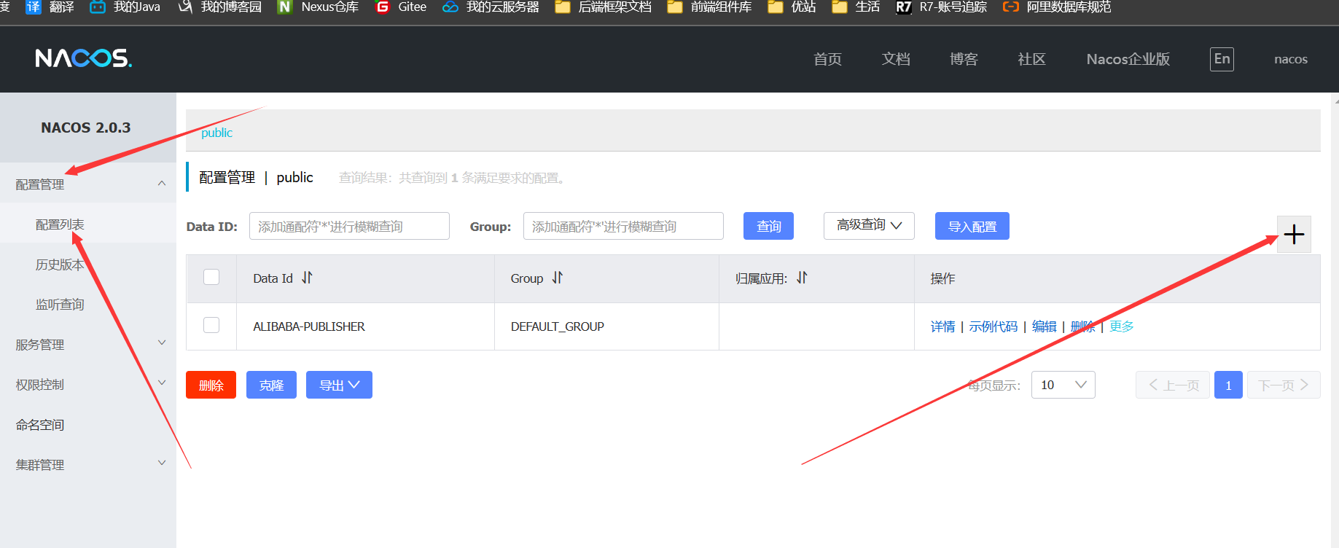Click the 删除 link in ALIBABA-PUBLISHER row

click(x=1082, y=326)
